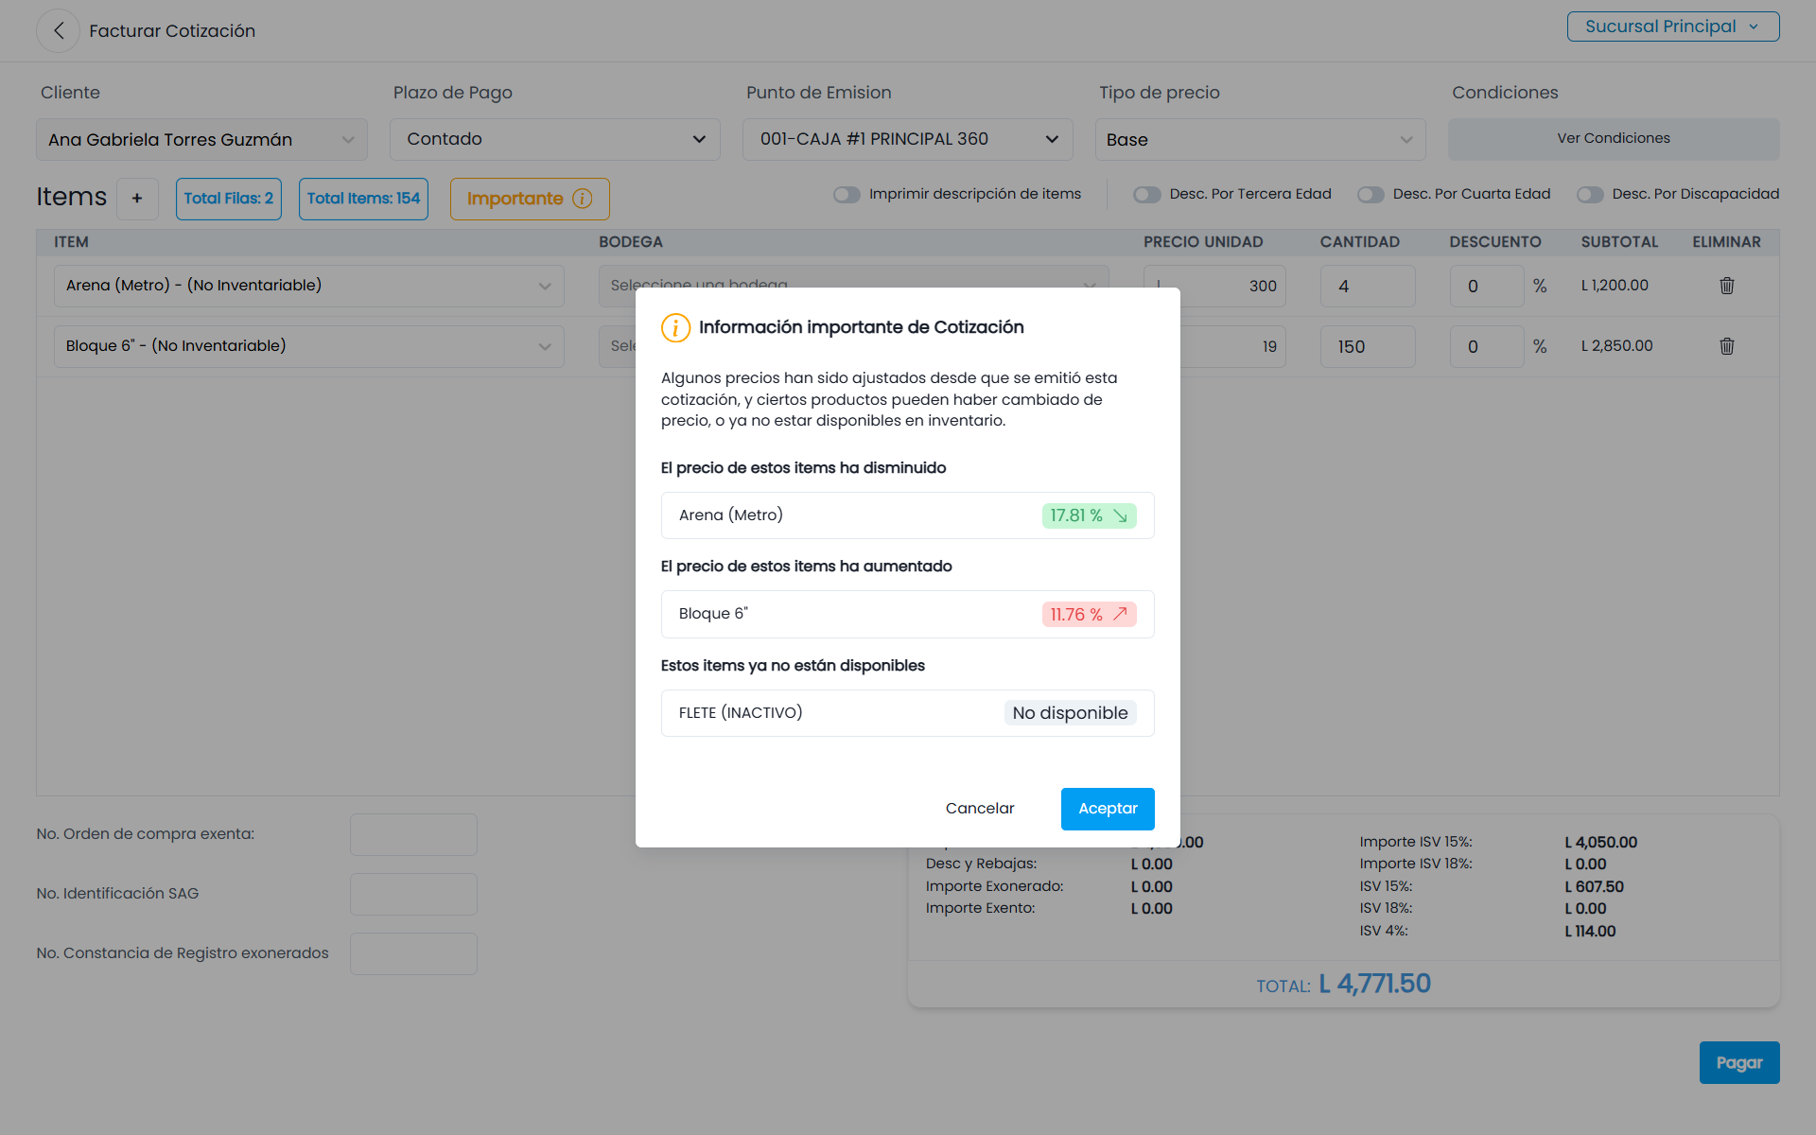Enable Desc. Por Cuarta Edad switch
This screenshot has width=1816, height=1135.
(1371, 195)
